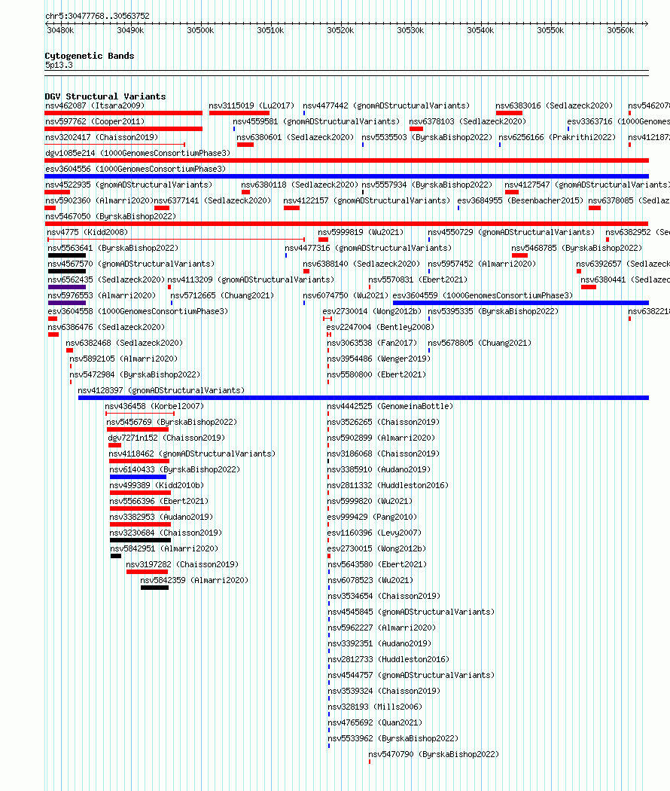The height and width of the screenshot is (791, 670).
Task: Click esv2247004 (Bentley2008) label
Action: [x=380, y=327]
